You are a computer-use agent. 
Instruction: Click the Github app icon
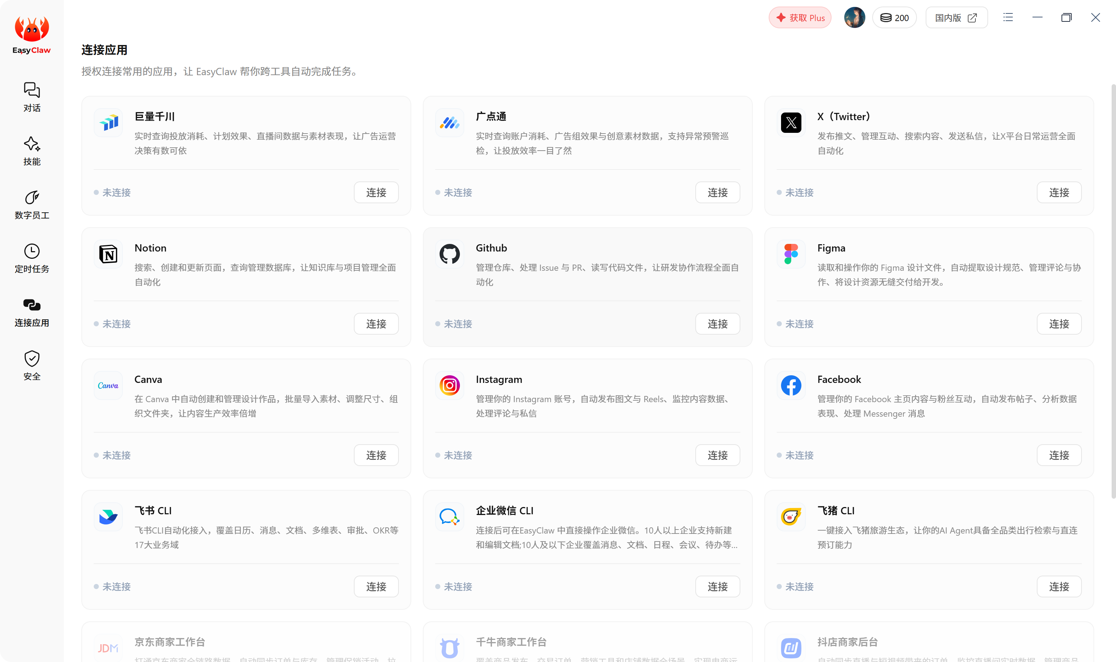tap(449, 254)
